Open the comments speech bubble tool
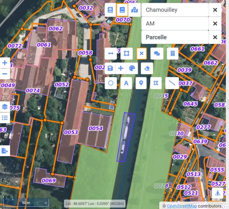 [157, 53]
